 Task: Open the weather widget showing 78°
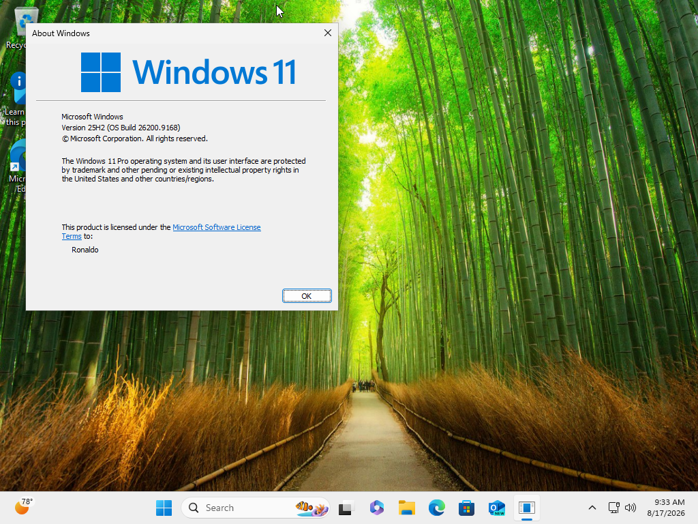[x=24, y=507]
